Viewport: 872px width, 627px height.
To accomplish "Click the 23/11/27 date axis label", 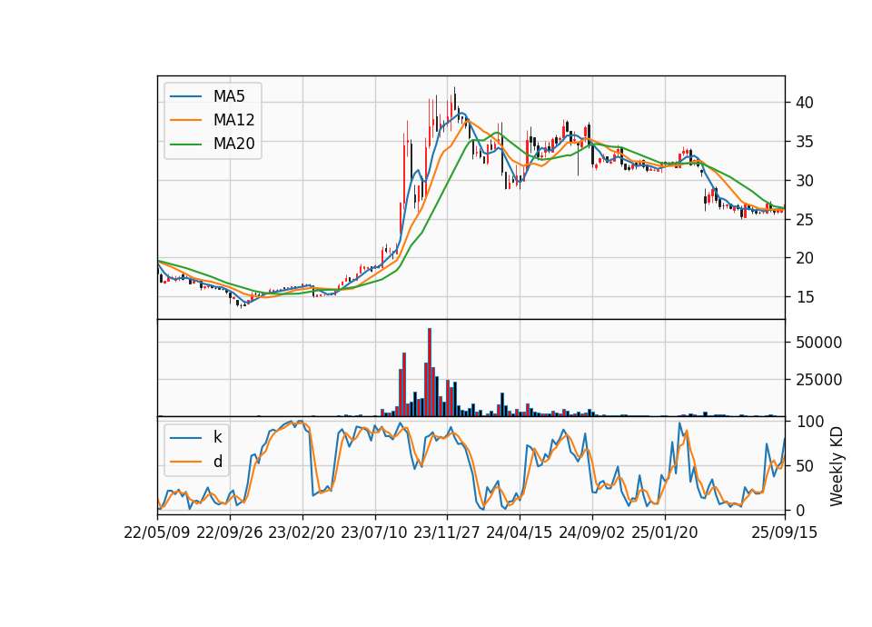I will pyautogui.click(x=447, y=532).
